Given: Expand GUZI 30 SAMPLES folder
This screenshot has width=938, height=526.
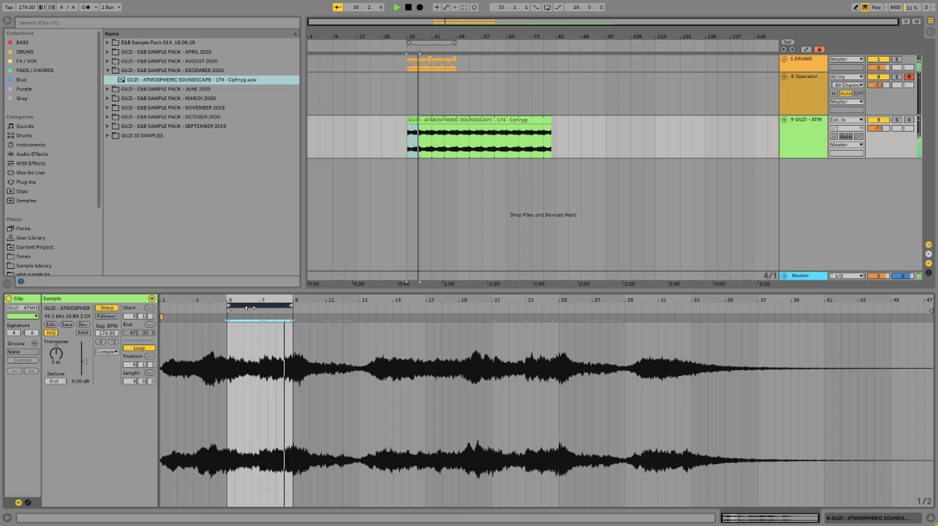Looking at the screenshot, I should pyautogui.click(x=108, y=135).
